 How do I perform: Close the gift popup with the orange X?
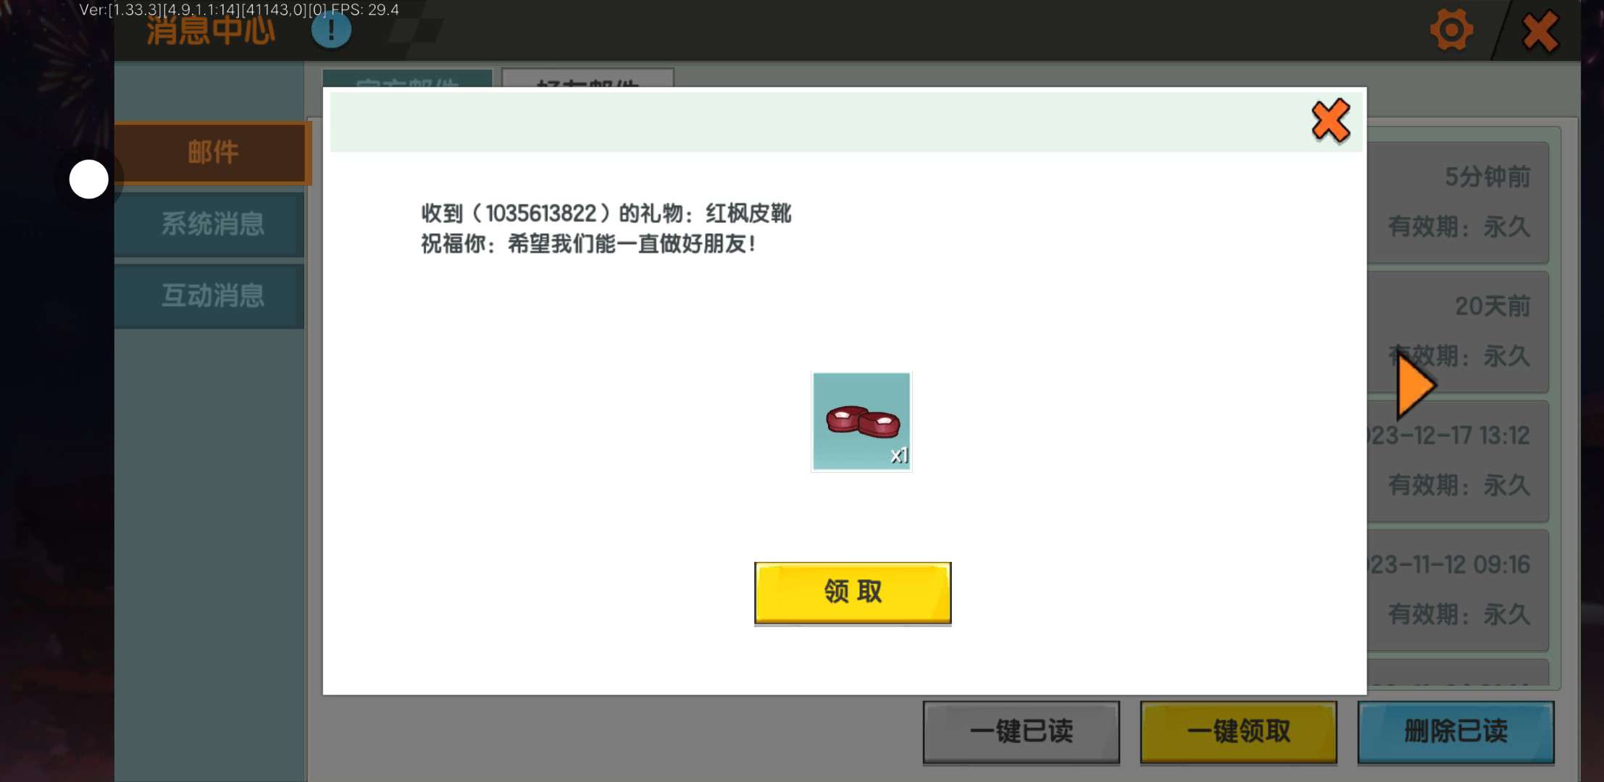point(1330,120)
